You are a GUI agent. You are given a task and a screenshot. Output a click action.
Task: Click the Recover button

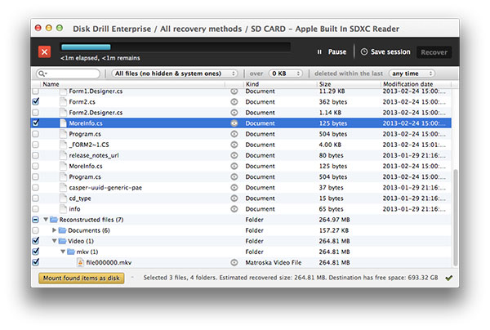(x=434, y=52)
